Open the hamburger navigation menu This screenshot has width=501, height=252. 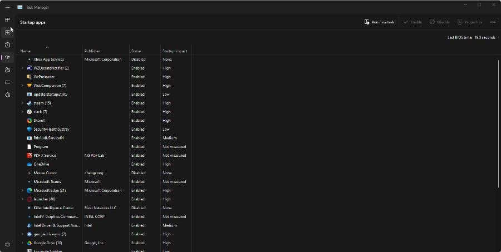(7, 7)
